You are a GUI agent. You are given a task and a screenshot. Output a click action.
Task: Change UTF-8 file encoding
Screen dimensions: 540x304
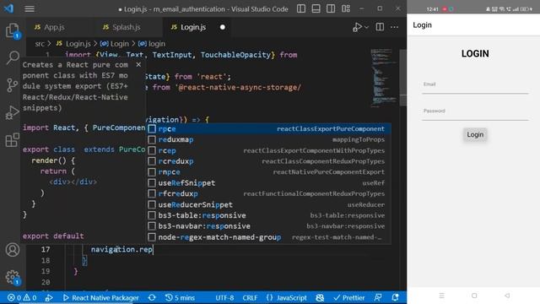(224, 297)
